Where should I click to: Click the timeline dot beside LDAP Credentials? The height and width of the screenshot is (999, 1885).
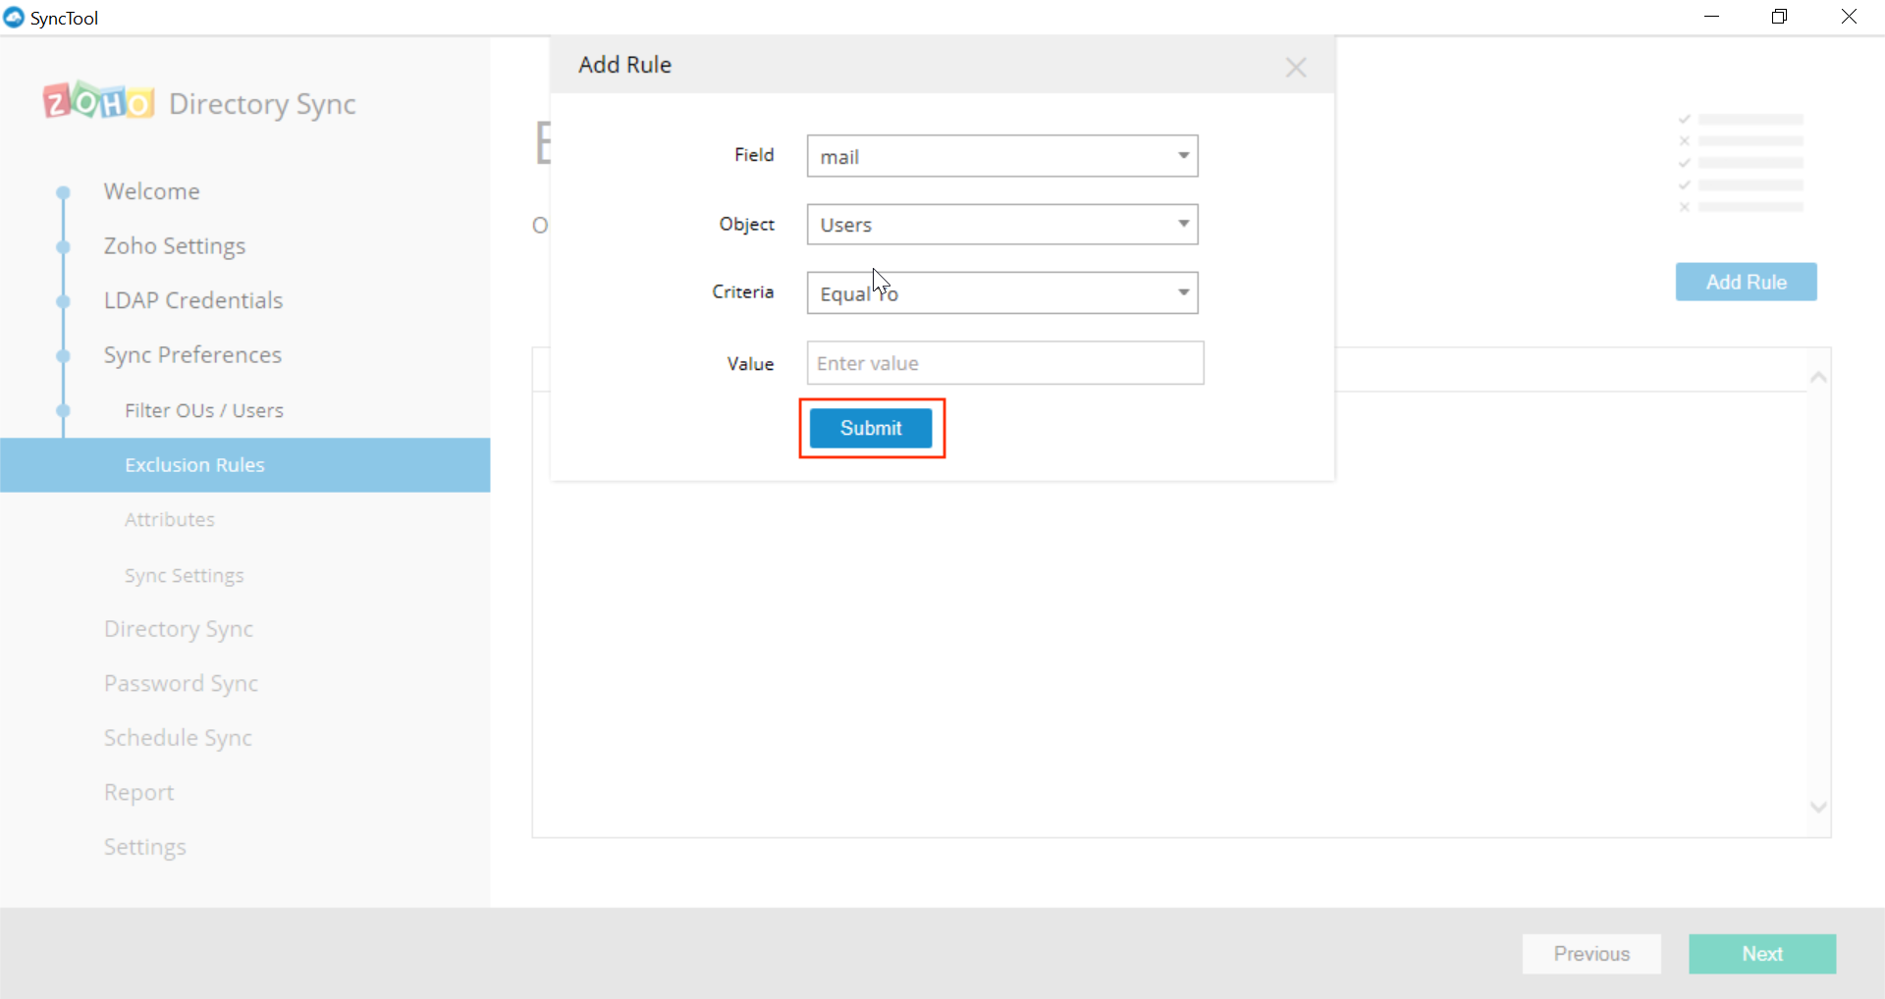(x=63, y=301)
